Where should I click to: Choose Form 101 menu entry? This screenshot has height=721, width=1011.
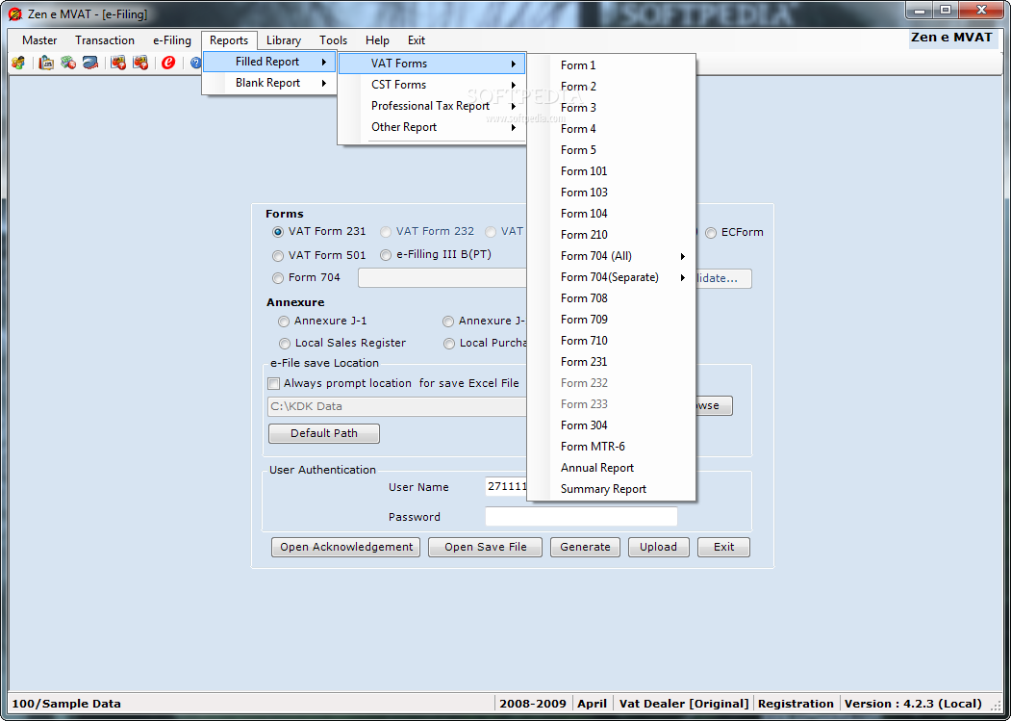point(611,171)
